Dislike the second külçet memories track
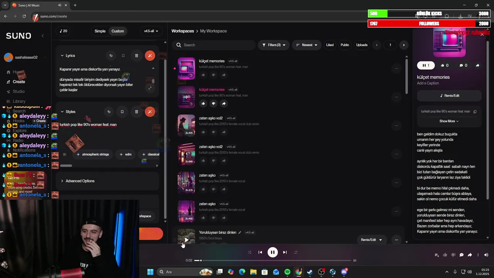494x278 pixels. [213, 103]
